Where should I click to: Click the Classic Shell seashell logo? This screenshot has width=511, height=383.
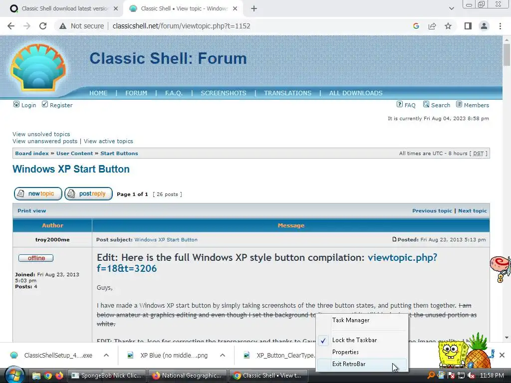coord(38,67)
